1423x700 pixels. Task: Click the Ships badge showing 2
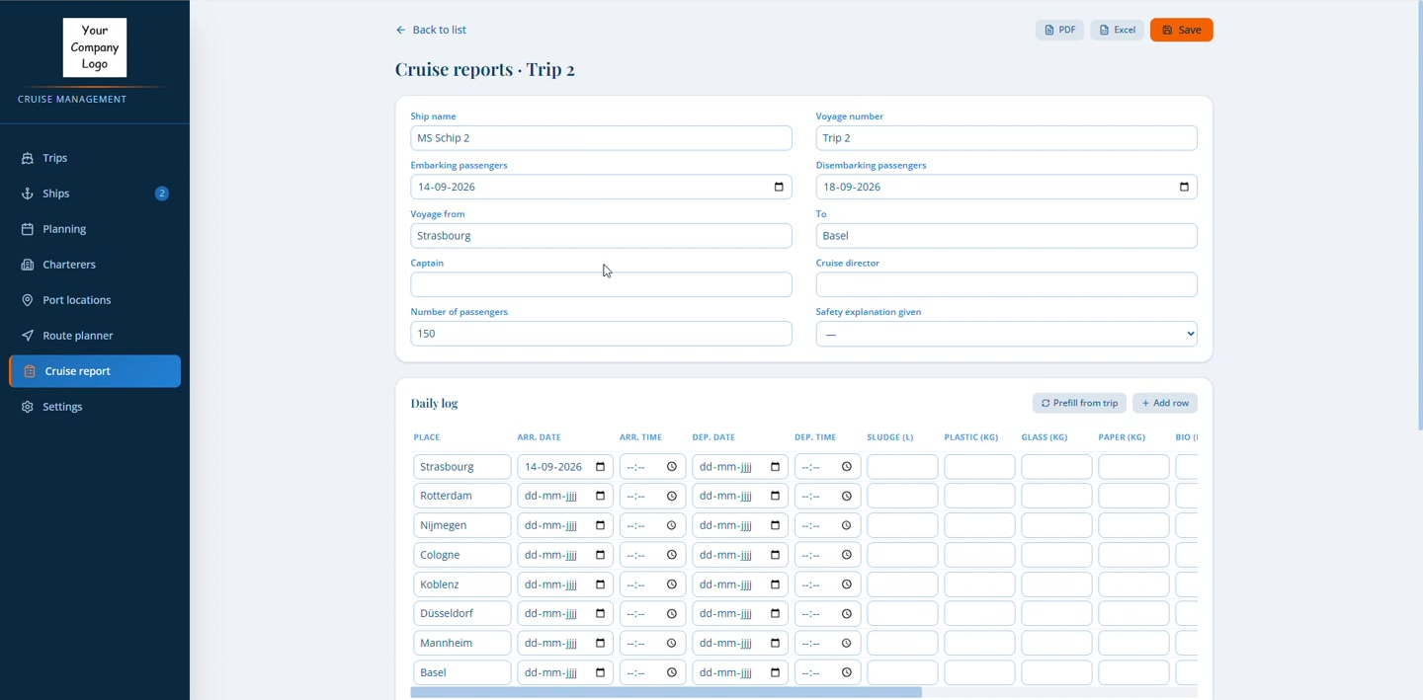pos(162,194)
